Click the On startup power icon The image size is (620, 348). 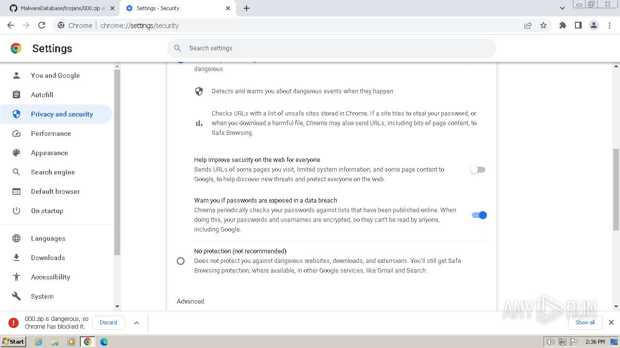click(16, 211)
